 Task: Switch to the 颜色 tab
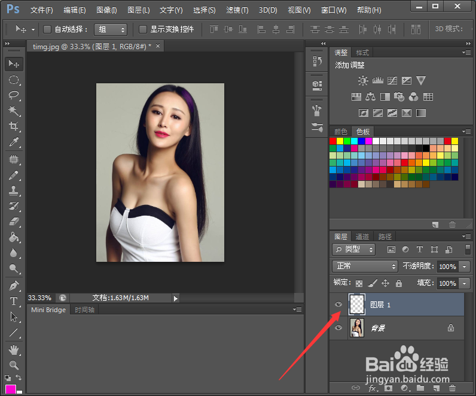coord(341,131)
